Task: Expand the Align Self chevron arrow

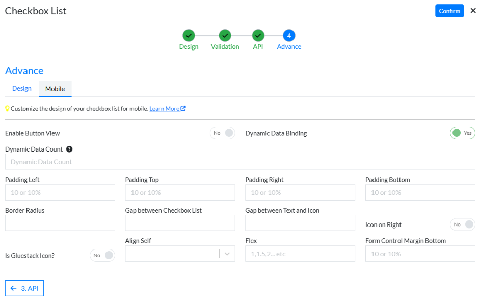Action: tap(228, 253)
